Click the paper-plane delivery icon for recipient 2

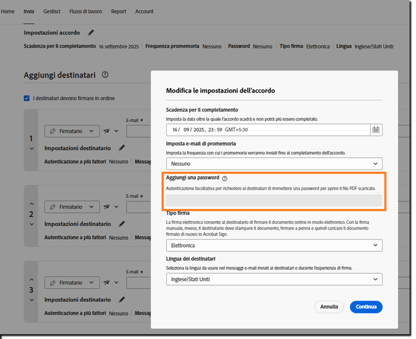[x=106, y=207]
